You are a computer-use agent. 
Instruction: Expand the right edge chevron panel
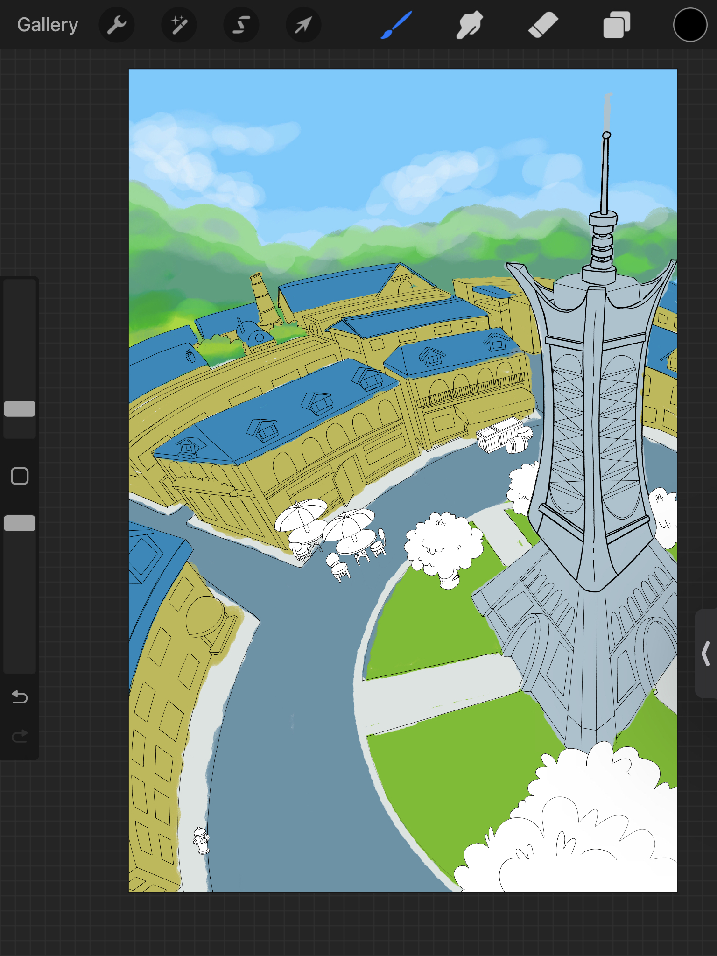coord(706,654)
